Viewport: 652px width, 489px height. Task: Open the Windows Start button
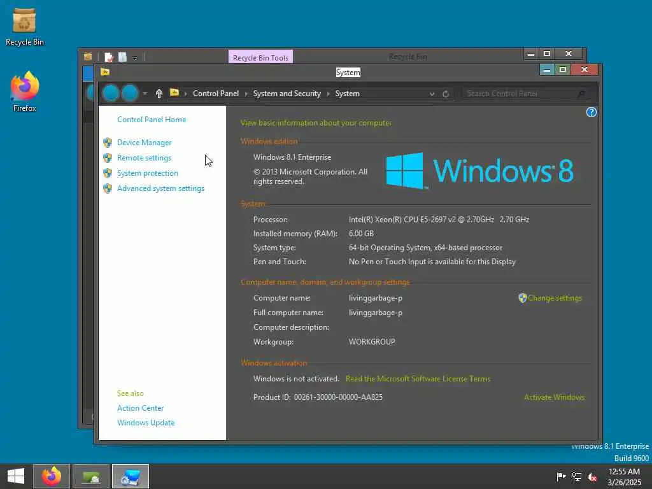click(x=16, y=476)
